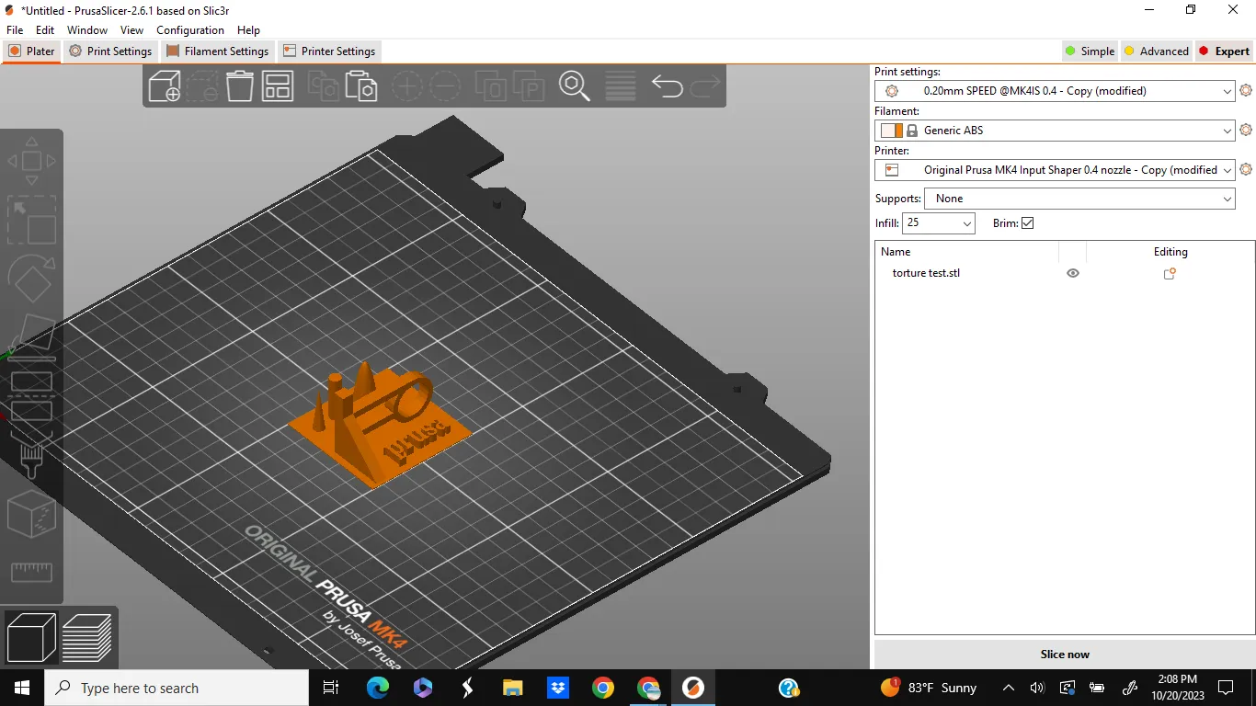
Task: Expand the Filament selection dropdown
Action: point(1226,130)
